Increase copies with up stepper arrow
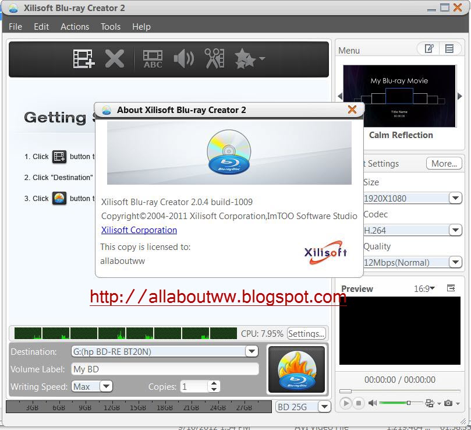This screenshot has width=471, height=430. point(214,384)
